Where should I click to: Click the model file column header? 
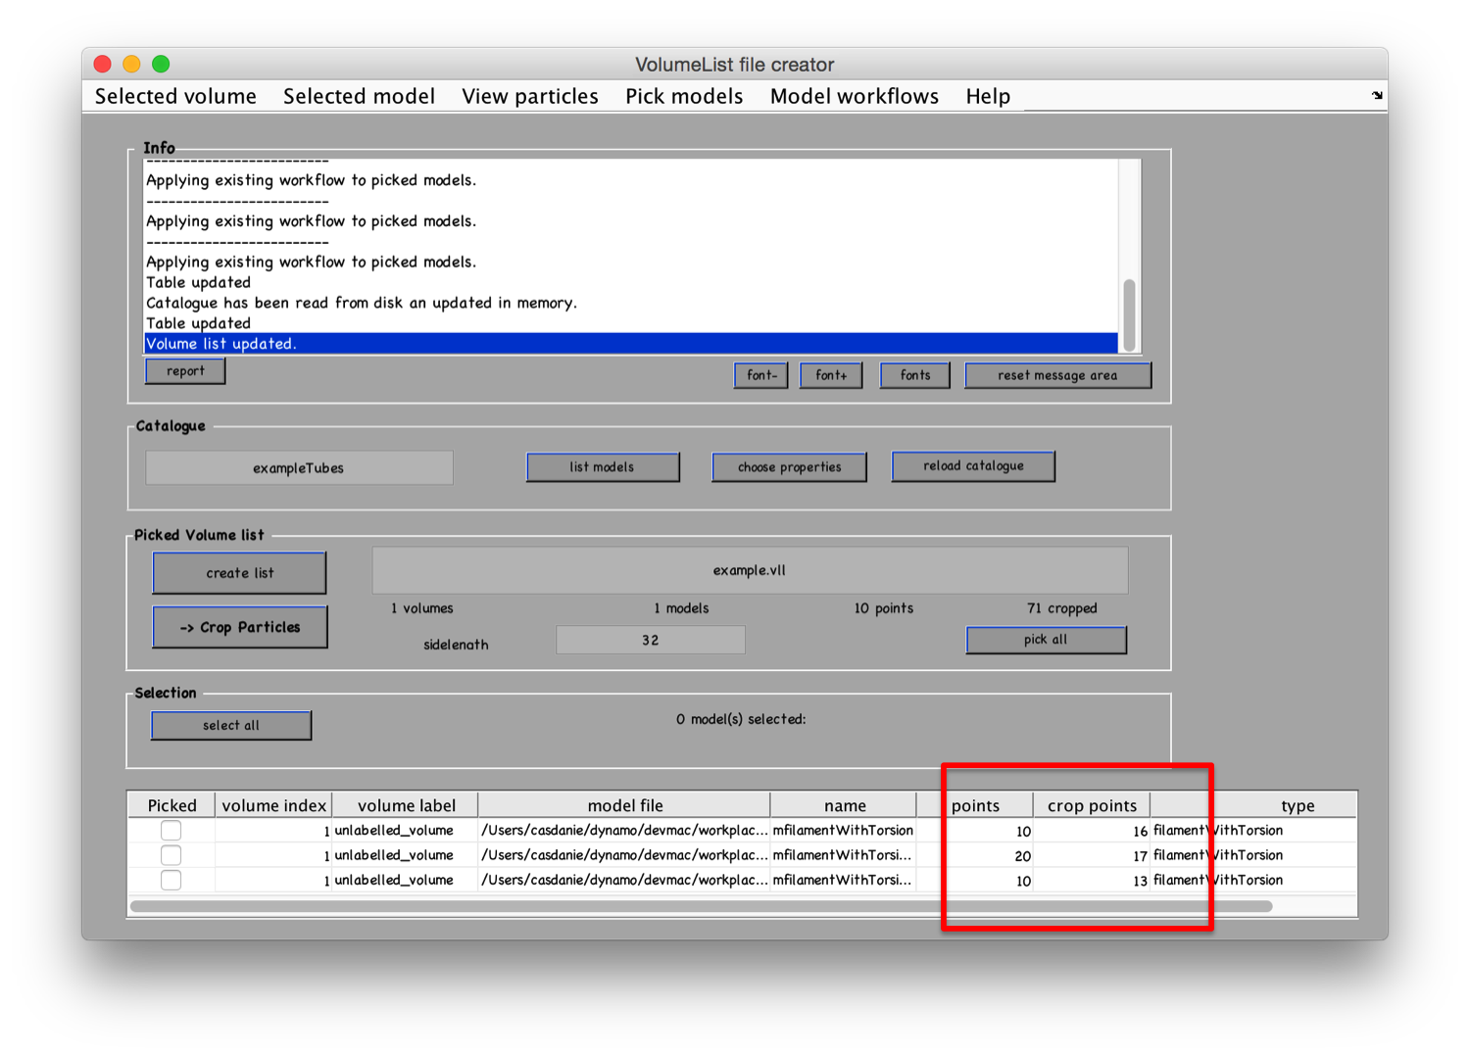pyautogui.click(x=625, y=805)
